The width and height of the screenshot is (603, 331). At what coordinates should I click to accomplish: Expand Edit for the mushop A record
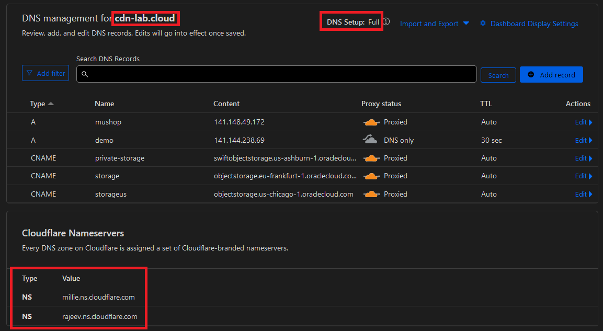(583, 122)
